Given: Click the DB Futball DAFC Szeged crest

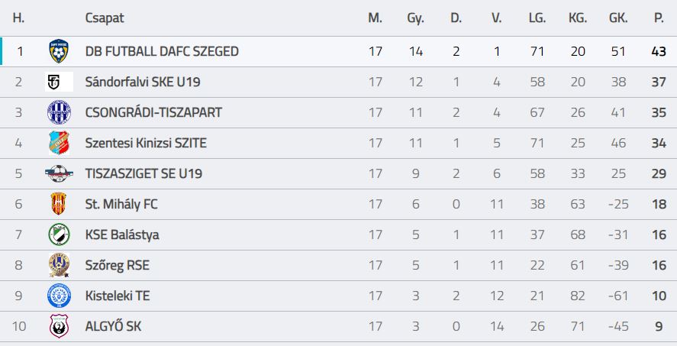Looking at the screenshot, I should coord(59,51).
